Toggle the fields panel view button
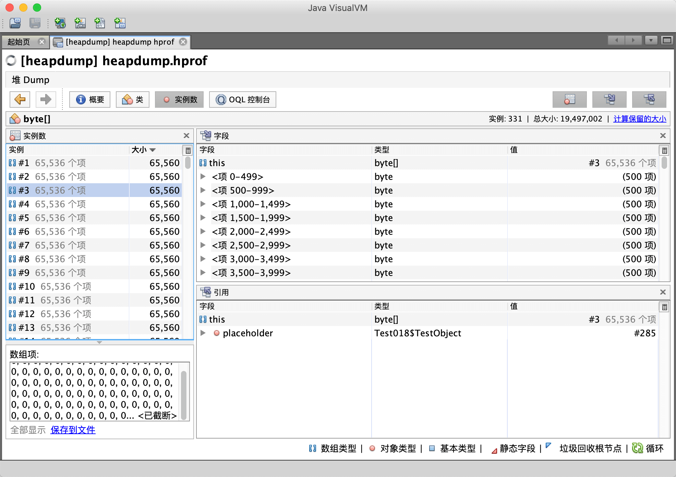This screenshot has width=676, height=477. pyautogui.click(x=609, y=100)
